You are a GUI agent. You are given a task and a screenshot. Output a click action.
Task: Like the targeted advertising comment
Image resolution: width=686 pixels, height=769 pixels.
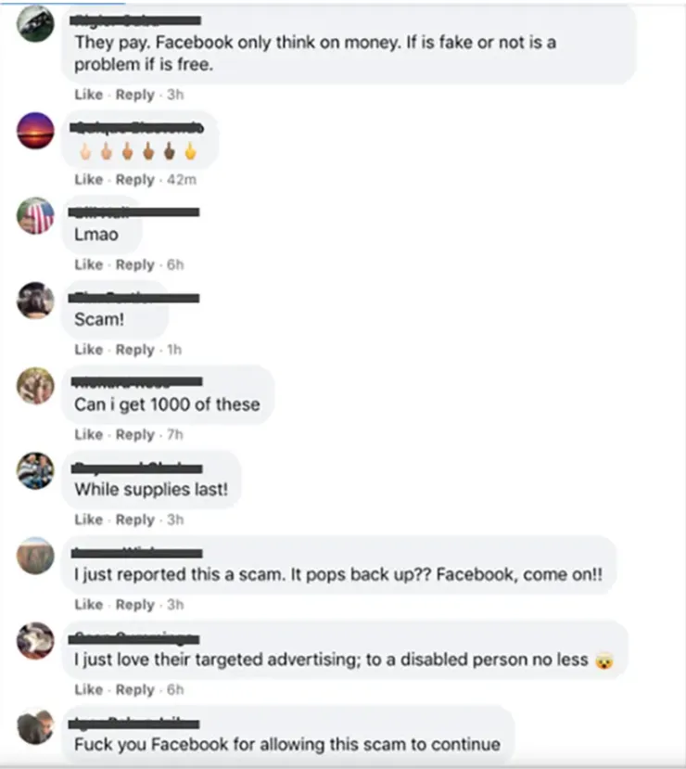click(89, 689)
